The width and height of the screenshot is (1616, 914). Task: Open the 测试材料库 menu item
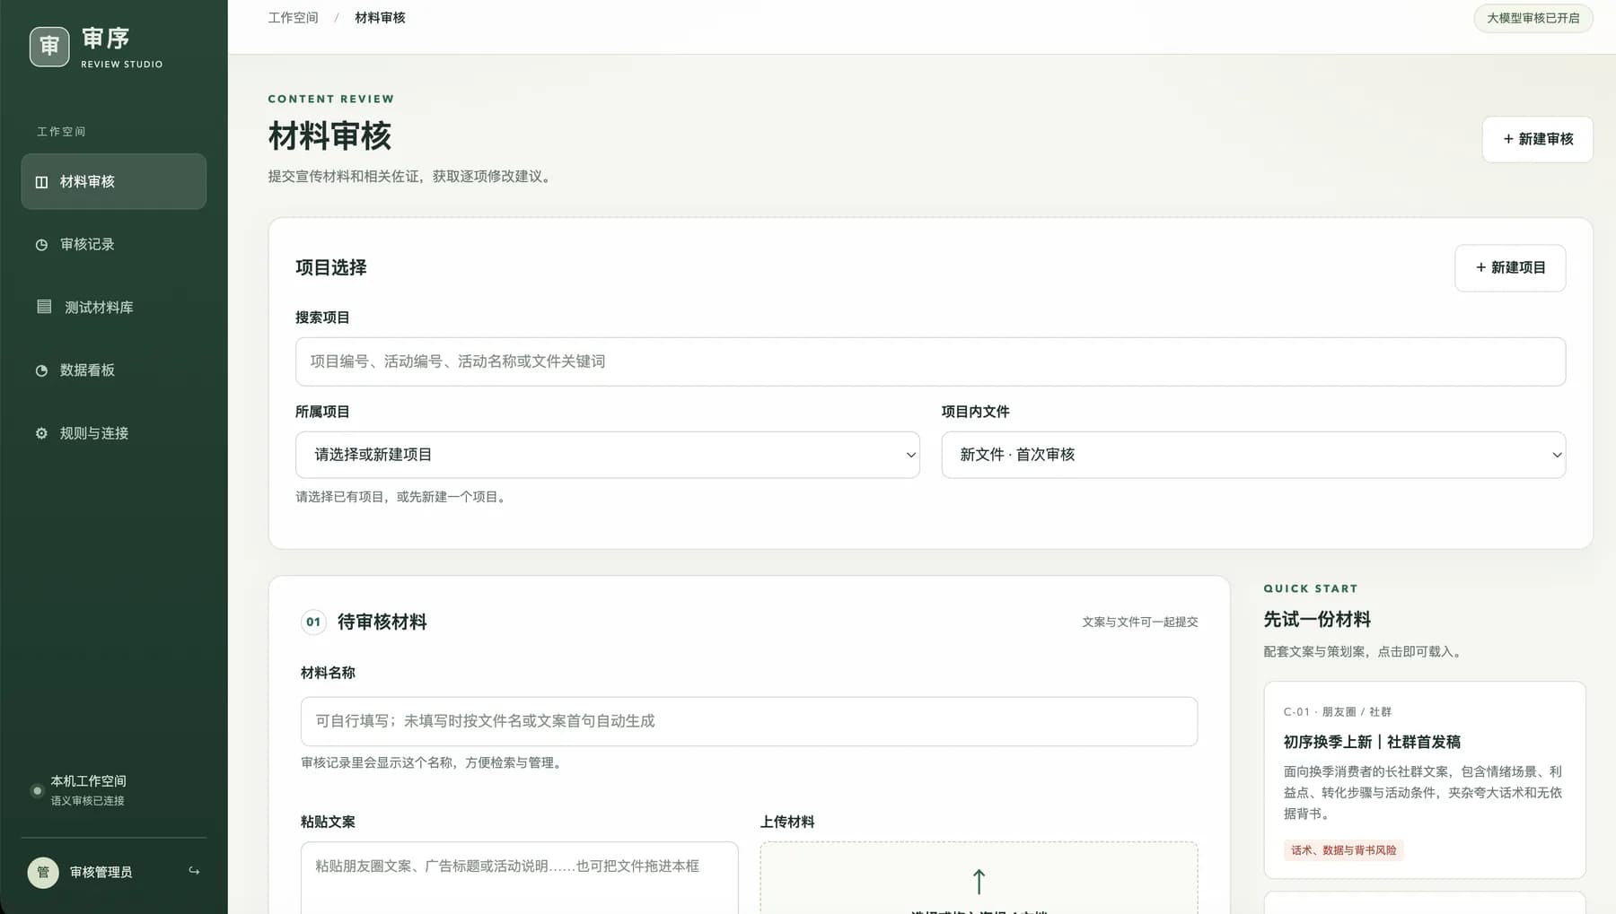(x=114, y=307)
